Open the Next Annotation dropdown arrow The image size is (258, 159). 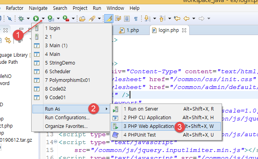point(154,18)
